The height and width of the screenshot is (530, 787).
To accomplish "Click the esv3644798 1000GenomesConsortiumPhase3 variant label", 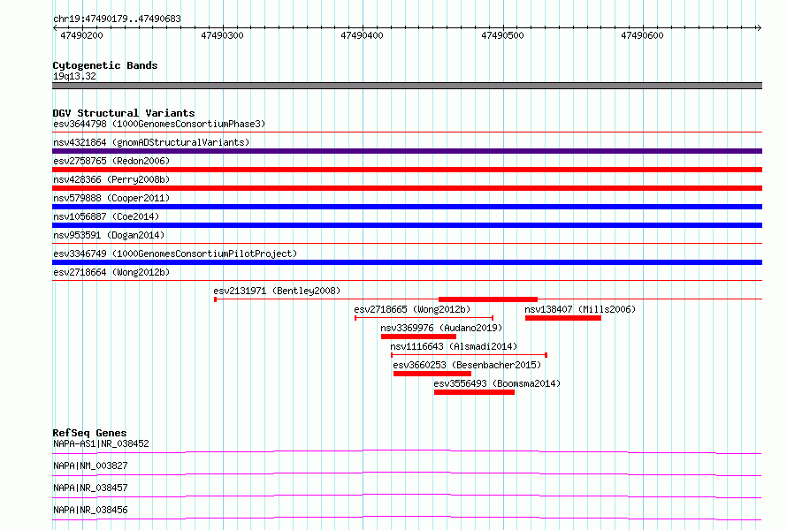I will pyautogui.click(x=159, y=124).
